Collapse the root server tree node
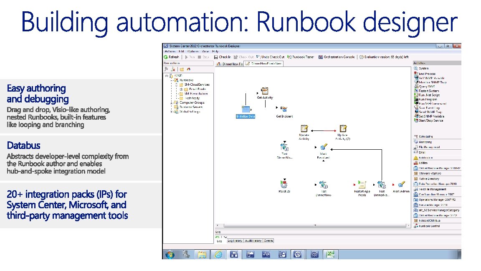 [167, 76]
